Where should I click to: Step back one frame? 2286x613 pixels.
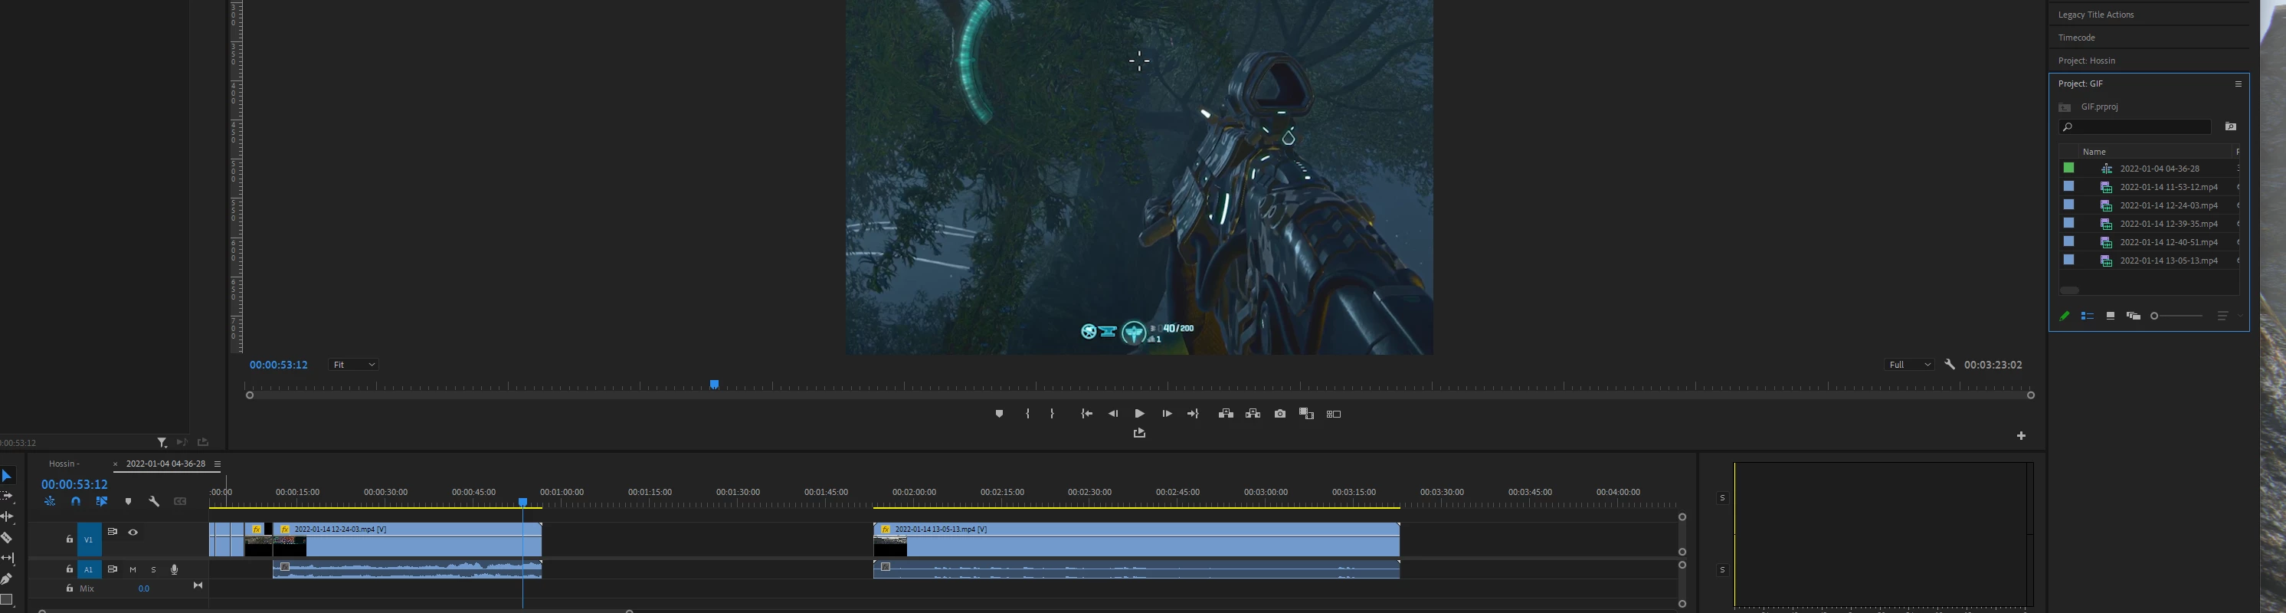point(1113,414)
